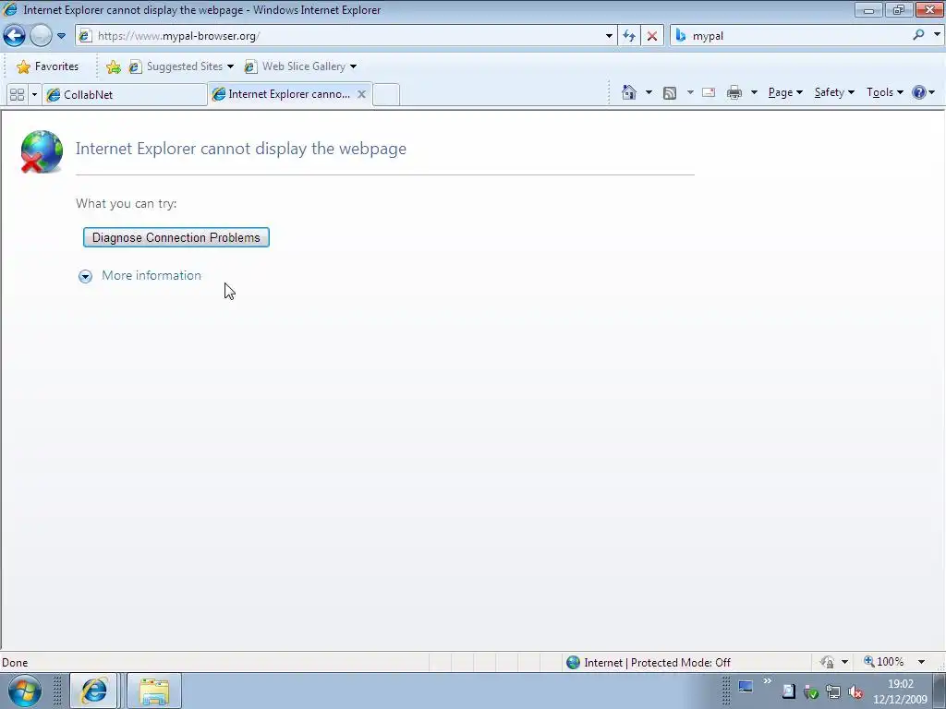Show Quick Tabs thumbnails view
The image size is (946, 709).
click(17, 95)
